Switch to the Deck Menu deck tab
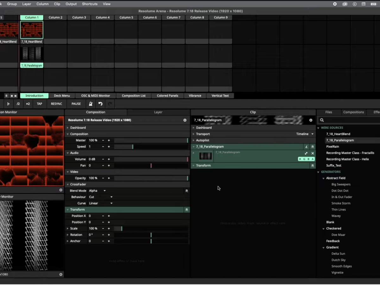 point(62,96)
